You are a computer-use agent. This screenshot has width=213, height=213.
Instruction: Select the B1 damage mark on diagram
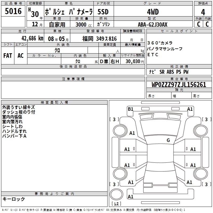130,109
